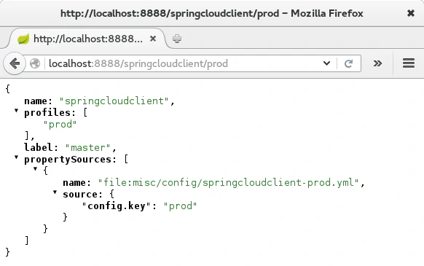
Task: Collapse the profiles array
Action: 16,110
